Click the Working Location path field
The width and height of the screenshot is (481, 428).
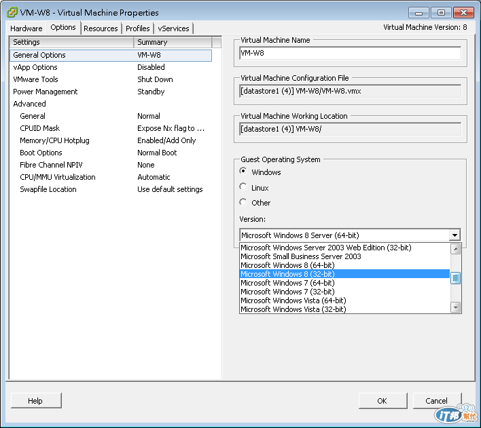(350, 130)
